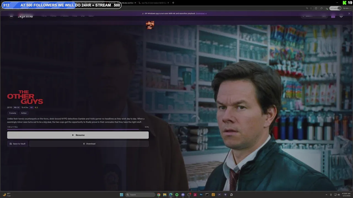Screen dimensions: 353x198
Task: Open Adobe Acrobat from the taskbar
Action: [195, 195]
